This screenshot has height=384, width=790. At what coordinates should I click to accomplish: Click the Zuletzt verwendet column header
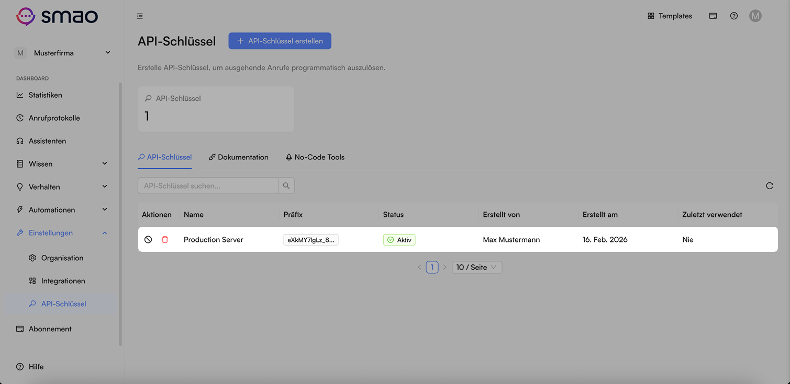click(x=712, y=215)
